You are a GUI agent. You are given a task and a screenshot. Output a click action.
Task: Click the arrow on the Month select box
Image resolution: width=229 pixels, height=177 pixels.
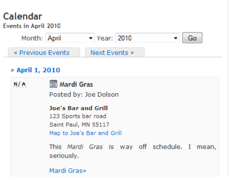click(x=90, y=38)
